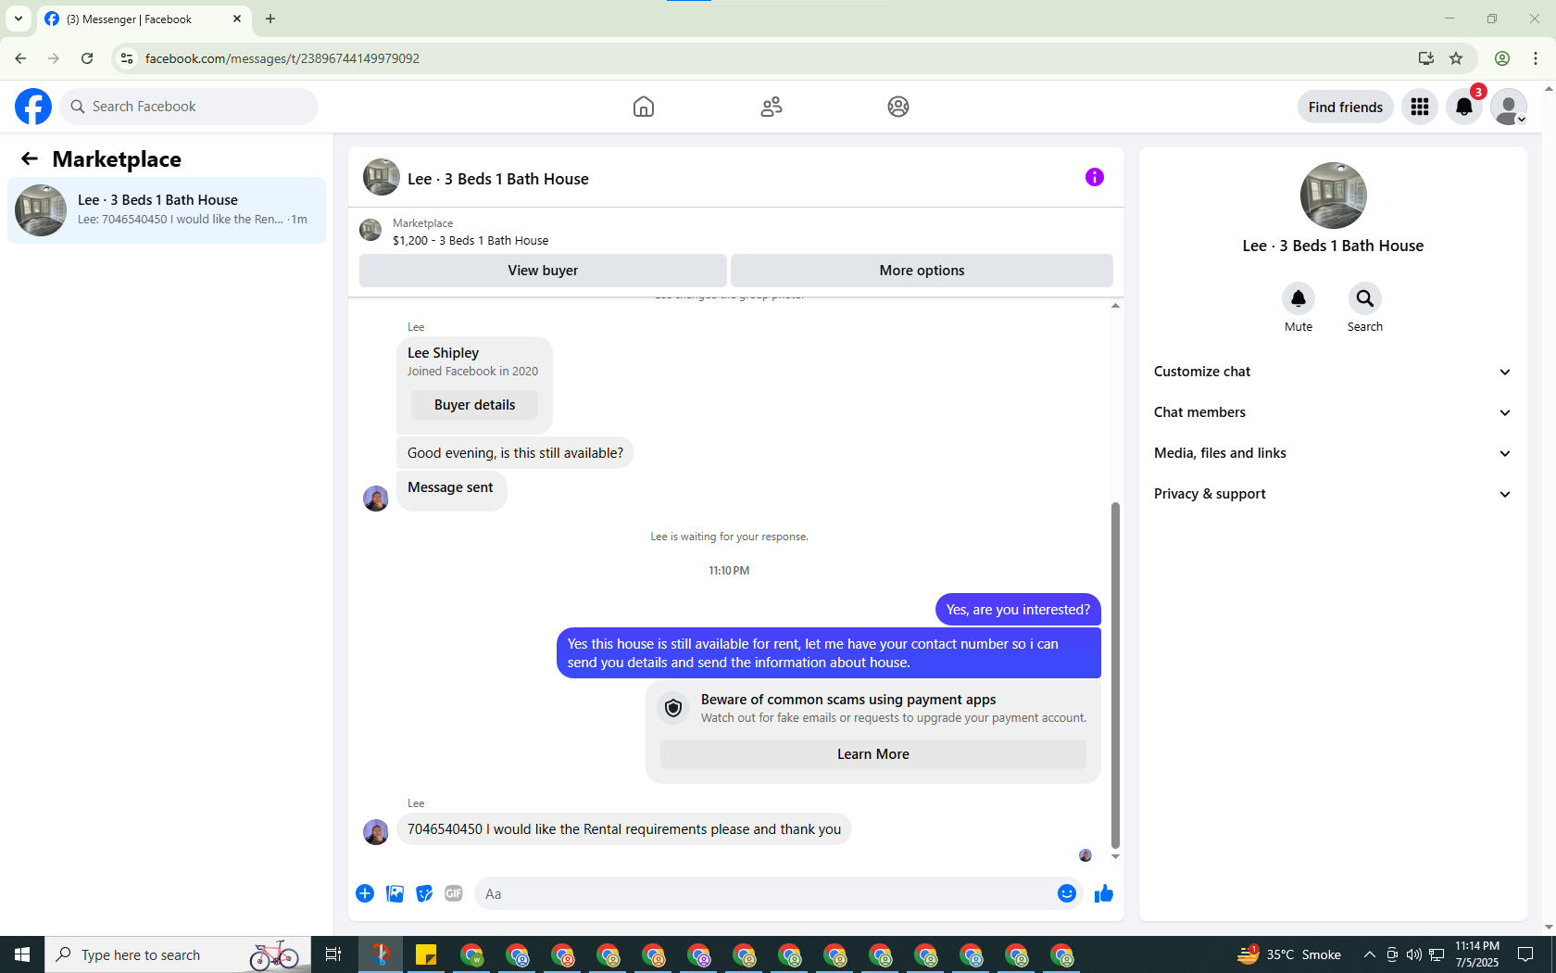Viewport: 1556px width, 973px height.
Task: Open Windows Start menu
Action: [22, 954]
